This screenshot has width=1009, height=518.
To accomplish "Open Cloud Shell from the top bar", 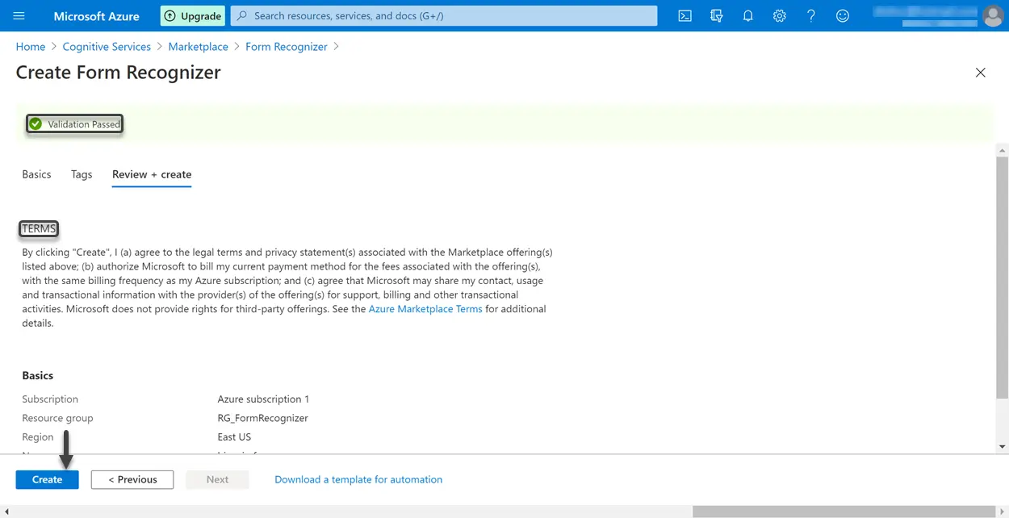I will (685, 15).
